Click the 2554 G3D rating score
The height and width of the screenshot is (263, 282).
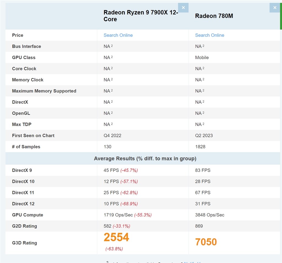(x=116, y=237)
